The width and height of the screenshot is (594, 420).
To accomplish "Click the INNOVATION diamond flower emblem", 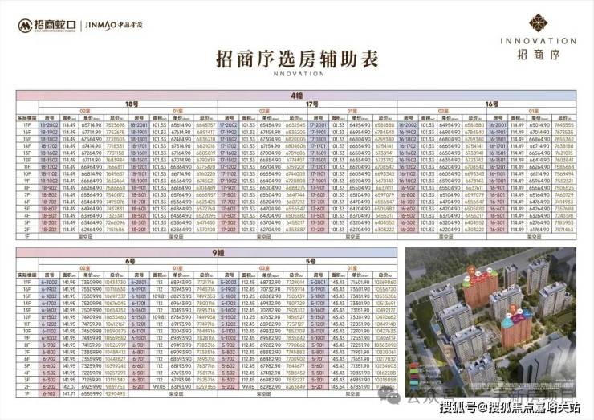I will coord(538,22).
